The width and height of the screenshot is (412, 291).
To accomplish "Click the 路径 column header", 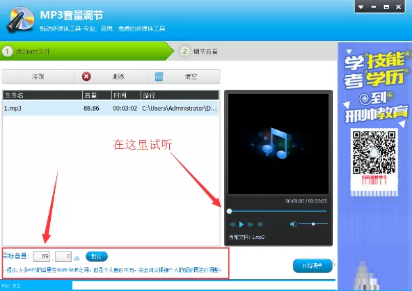I will pos(180,95).
